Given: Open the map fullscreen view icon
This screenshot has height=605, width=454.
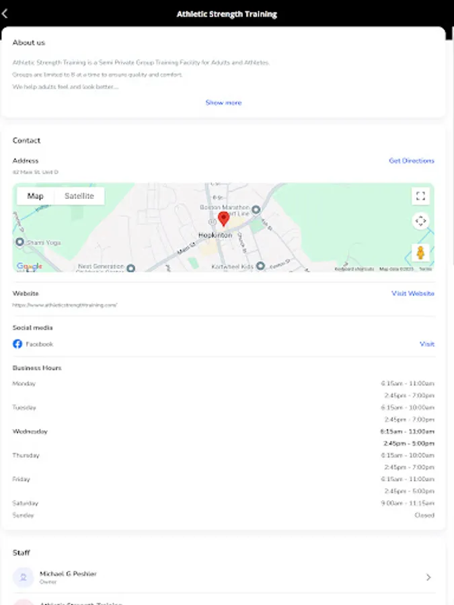Looking at the screenshot, I should [x=420, y=196].
